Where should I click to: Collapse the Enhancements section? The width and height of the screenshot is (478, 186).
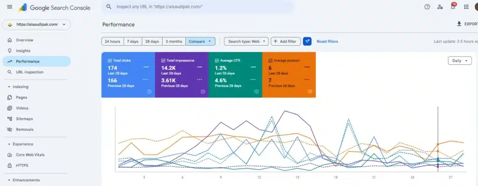pos(23,180)
